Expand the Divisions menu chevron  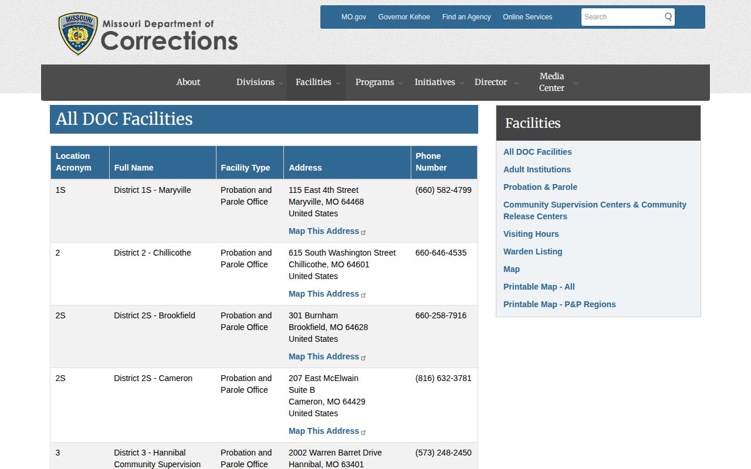point(280,83)
